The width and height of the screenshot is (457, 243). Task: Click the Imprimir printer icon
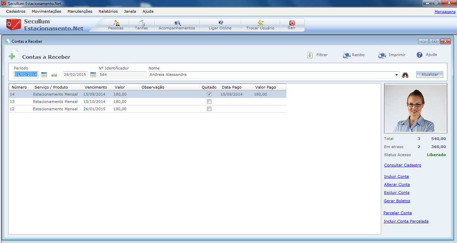click(x=382, y=55)
